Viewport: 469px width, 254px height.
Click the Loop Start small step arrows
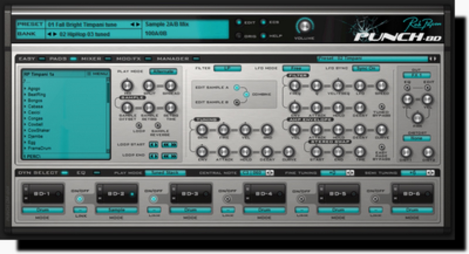(x=154, y=145)
